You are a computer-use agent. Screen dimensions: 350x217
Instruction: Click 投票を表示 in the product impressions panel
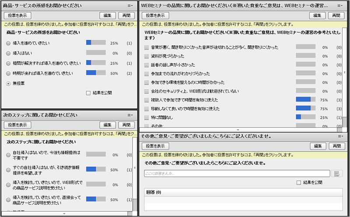point(17,15)
